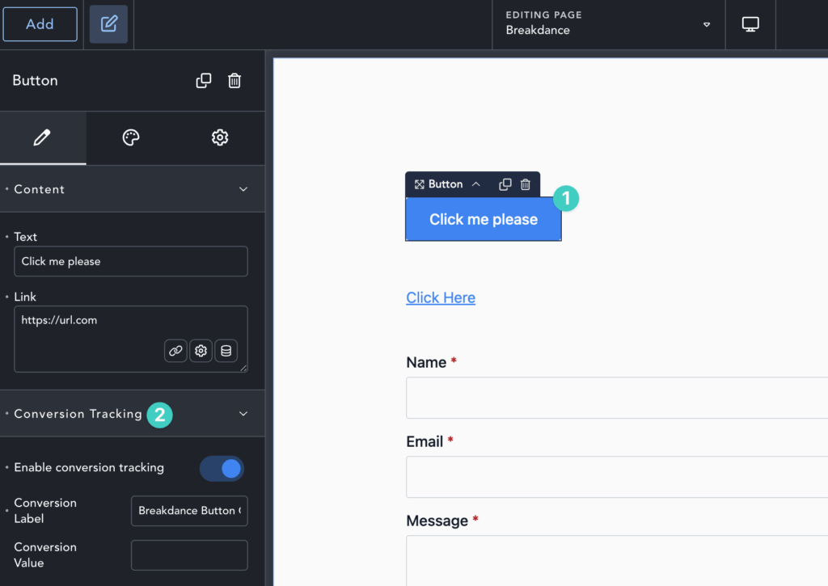Collapse the Conversion Tracking section

243,413
